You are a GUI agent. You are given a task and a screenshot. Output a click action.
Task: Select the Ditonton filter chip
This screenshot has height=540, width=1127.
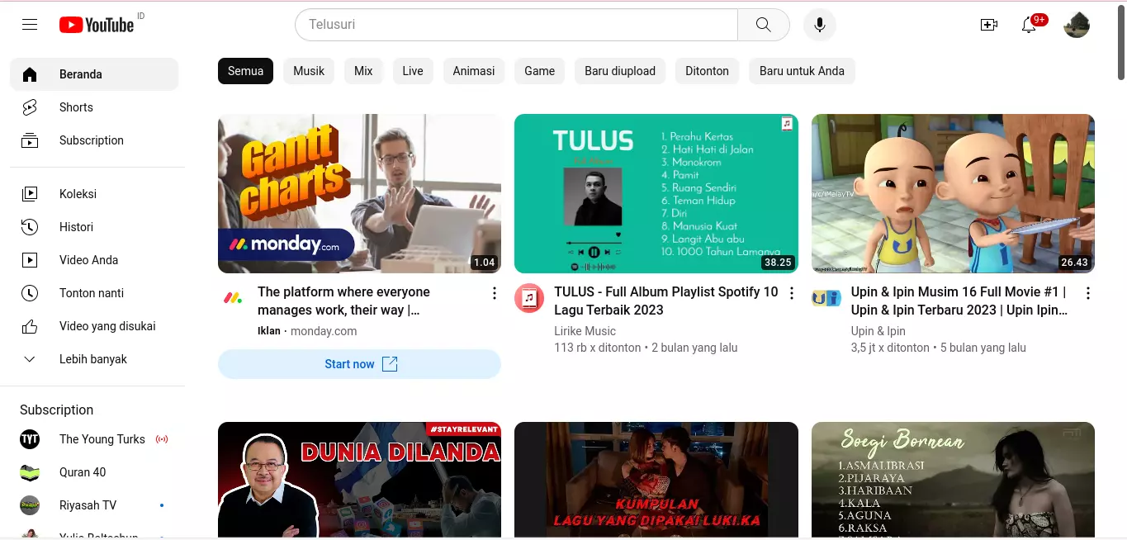pyautogui.click(x=707, y=71)
